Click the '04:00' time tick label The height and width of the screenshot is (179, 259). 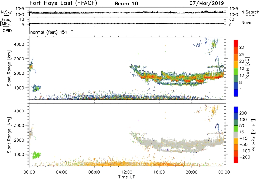click(x=62, y=172)
